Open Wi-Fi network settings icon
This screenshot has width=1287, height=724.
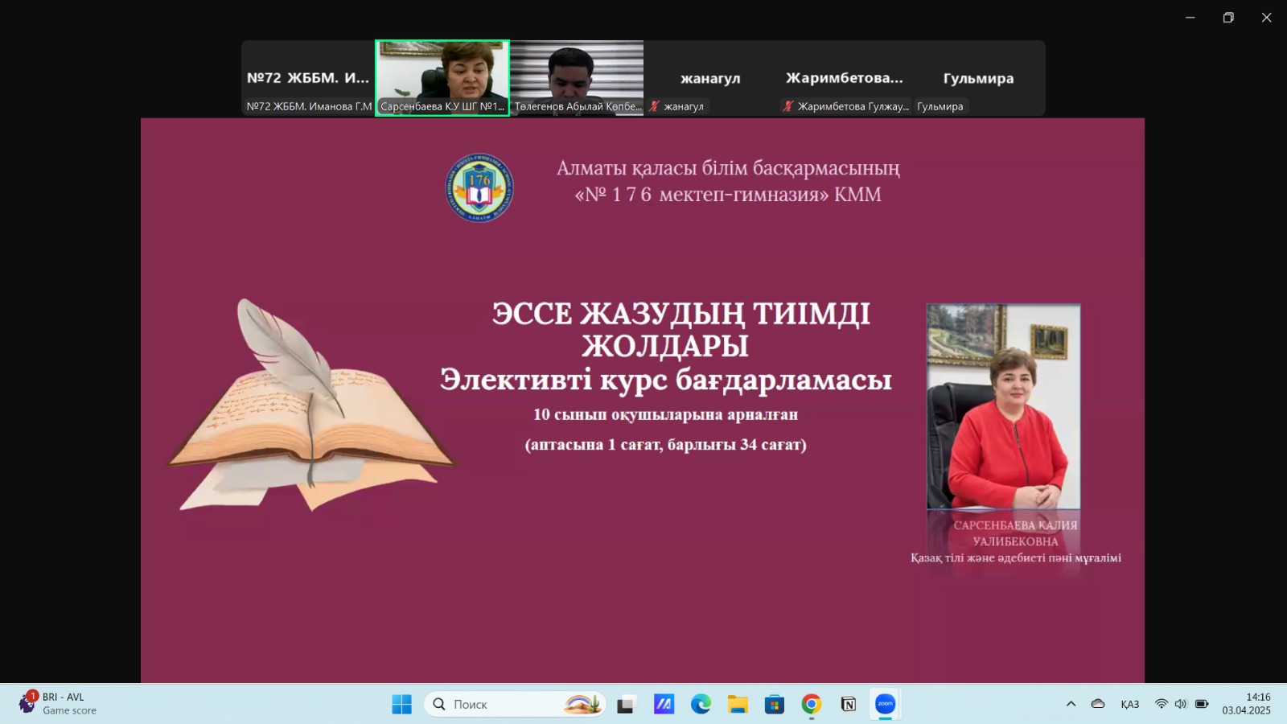[x=1161, y=704]
